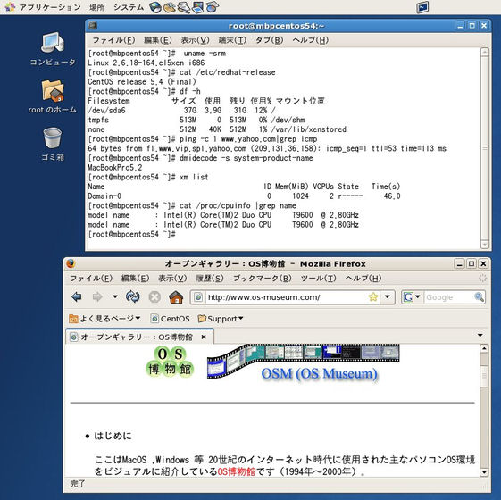
Task: Open よく見るページ bookmarks folder
Action: point(104,319)
